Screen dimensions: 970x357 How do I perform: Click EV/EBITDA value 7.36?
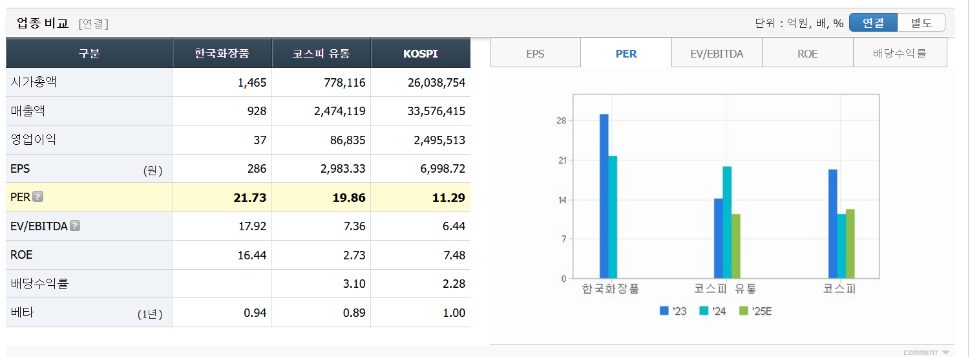354,226
